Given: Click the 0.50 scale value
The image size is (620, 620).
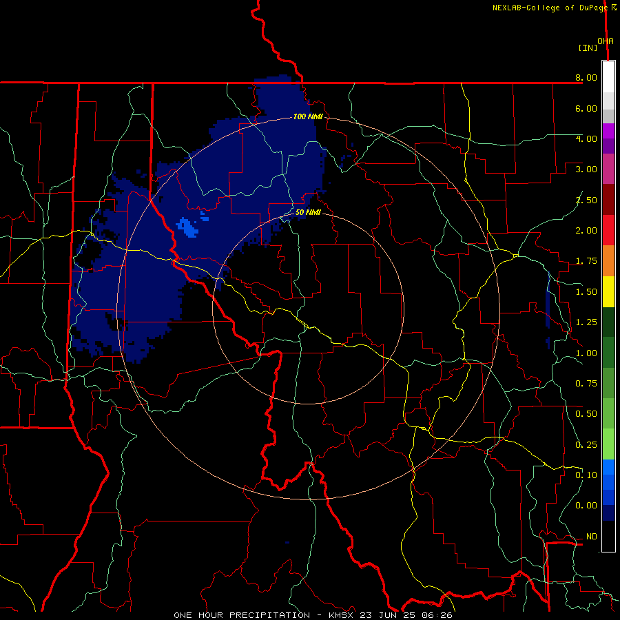Looking at the screenshot, I should click(x=586, y=414).
